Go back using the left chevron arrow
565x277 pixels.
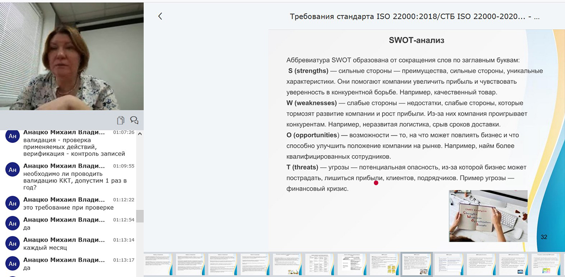160,16
